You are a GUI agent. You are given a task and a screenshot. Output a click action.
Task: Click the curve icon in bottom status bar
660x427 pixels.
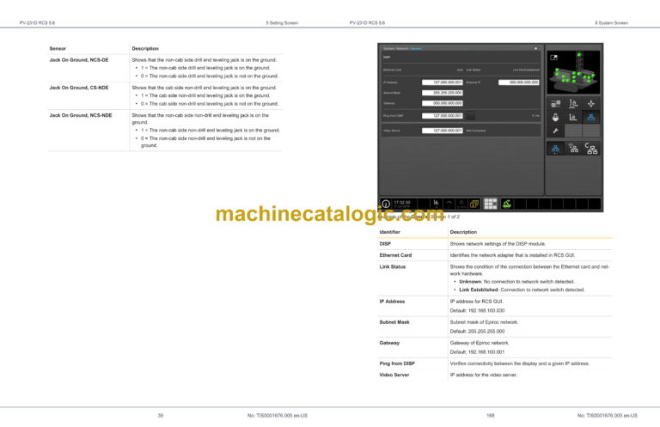[x=449, y=204]
